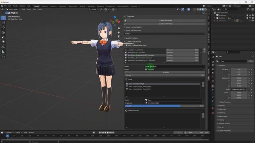The width and height of the screenshot is (255, 143).
Task: Add a blend shape group with plus button
Action: pyautogui.click(x=204, y=49)
